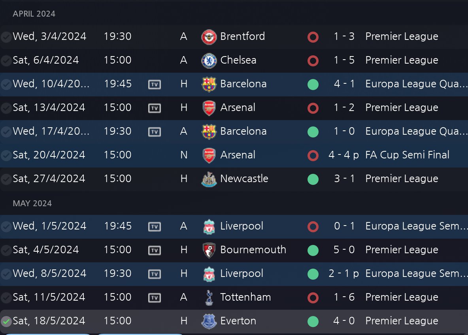Open the Arsenal team link on 13/4/2024
Image resolution: width=468 pixels, height=335 pixels.
[x=238, y=108]
